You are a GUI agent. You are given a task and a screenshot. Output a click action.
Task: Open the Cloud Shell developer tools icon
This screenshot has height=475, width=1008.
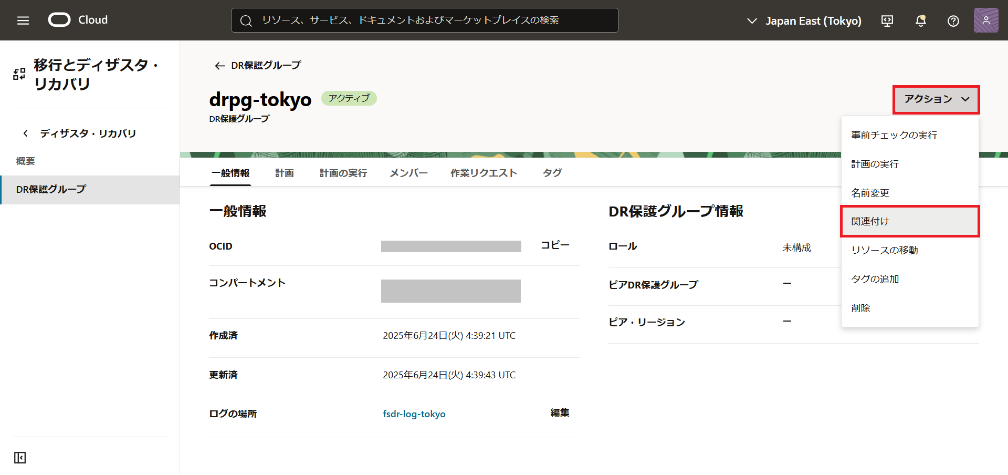[887, 20]
